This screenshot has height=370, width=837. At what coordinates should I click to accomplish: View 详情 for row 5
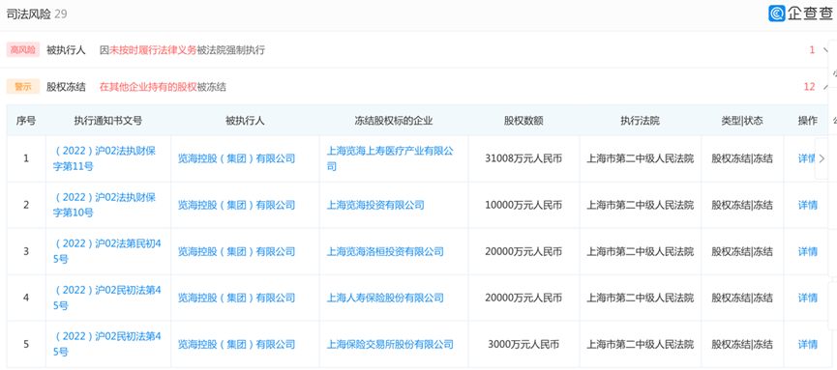click(x=808, y=344)
